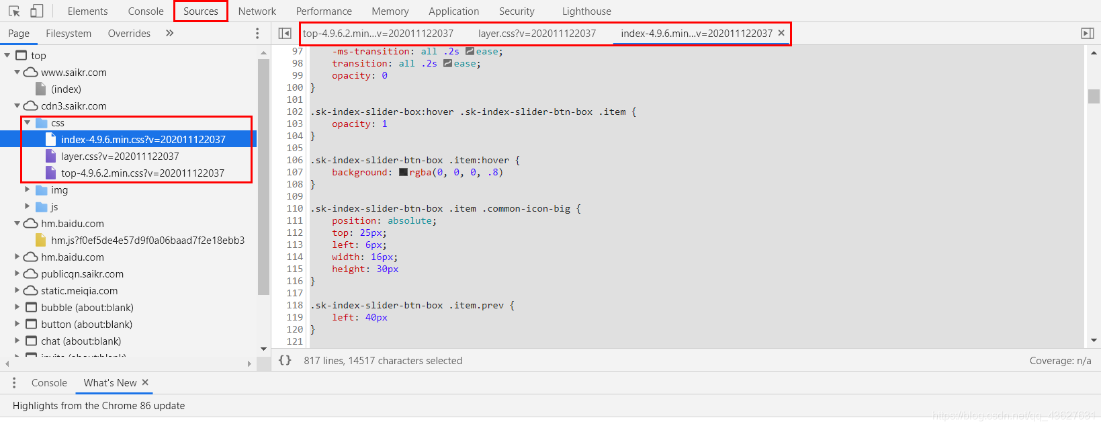Click the navigator horizontal scrollbar right arrow
The width and height of the screenshot is (1101, 428).
(x=249, y=363)
